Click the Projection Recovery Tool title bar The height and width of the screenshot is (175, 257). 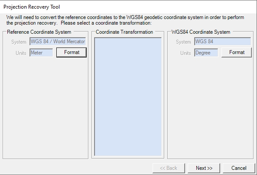pyautogui.click(x=128, y=7)
